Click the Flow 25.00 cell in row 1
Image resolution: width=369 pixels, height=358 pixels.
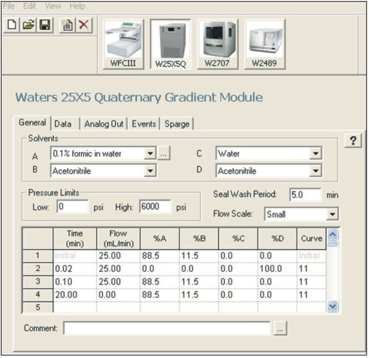click(118, 256)
